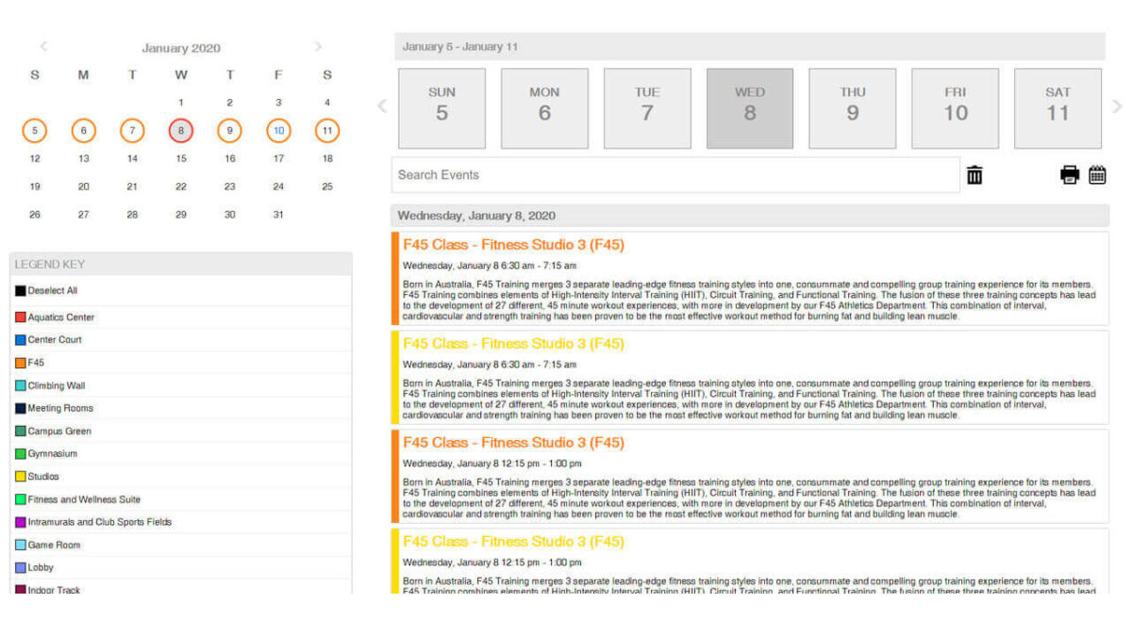This screenshot has width=1132, height=636.
Task: Go to next month with the right arrow
Action: tap(318, 45)
